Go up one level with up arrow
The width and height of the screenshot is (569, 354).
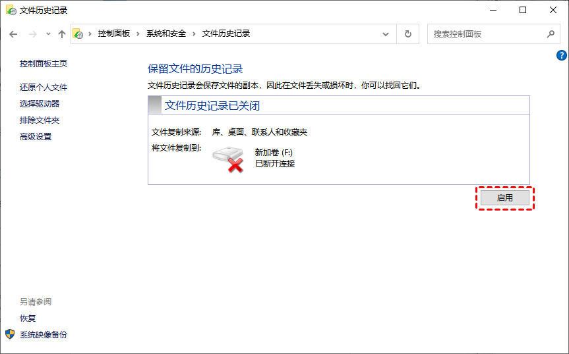pyautogui.click(x=62, y=34)
